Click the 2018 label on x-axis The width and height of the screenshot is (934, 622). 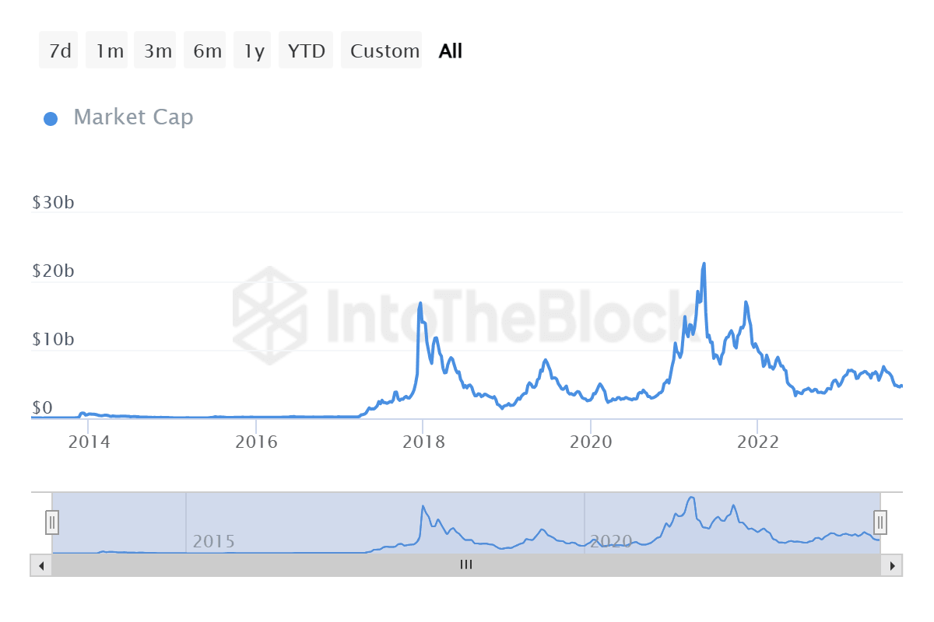423,442
